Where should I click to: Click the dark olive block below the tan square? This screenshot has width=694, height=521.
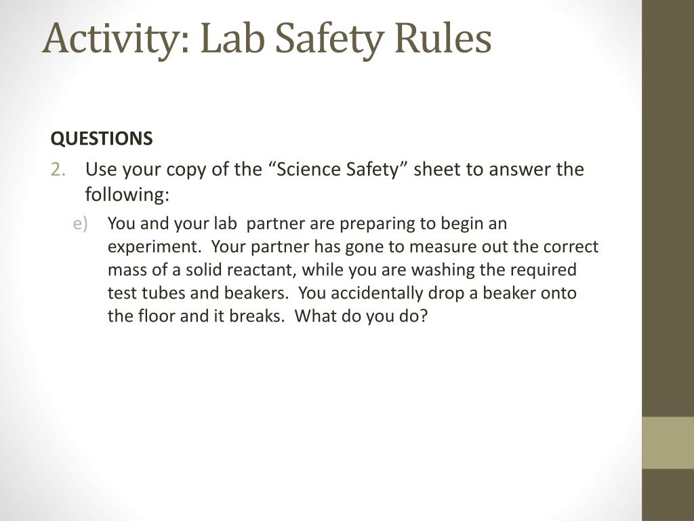click(668, 495)
